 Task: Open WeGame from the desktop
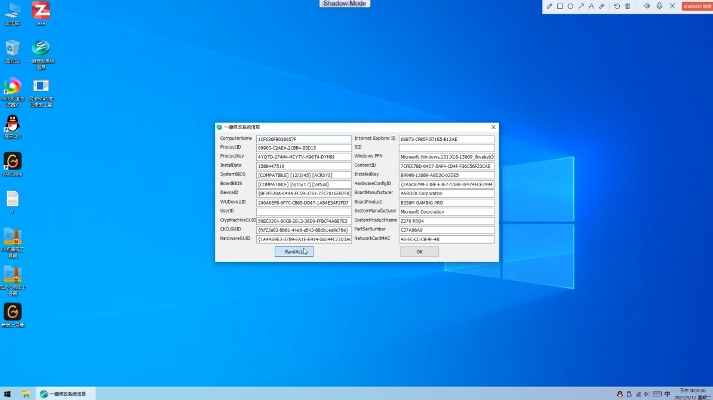pos(12,162)
